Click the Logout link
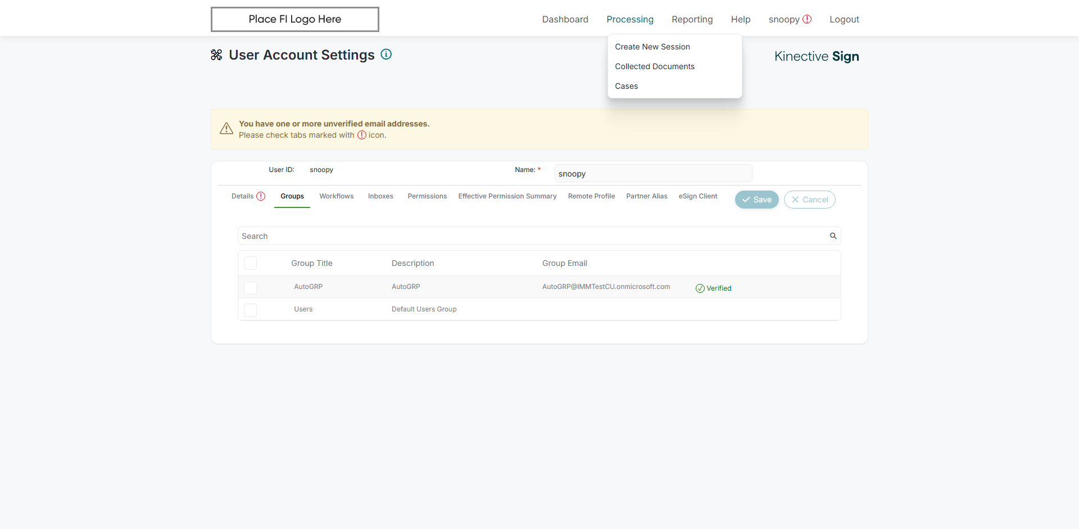The width and height of the screenshot is (1079, 529). click(x=844, y=19)
